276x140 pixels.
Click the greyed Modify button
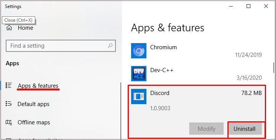coord(206,129)
